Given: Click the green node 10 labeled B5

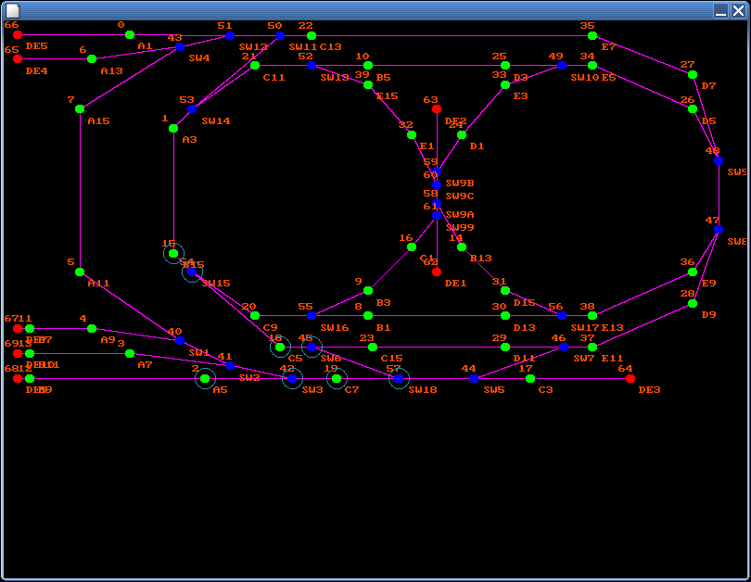Looking at the screenshot, I should pos(368,65).
